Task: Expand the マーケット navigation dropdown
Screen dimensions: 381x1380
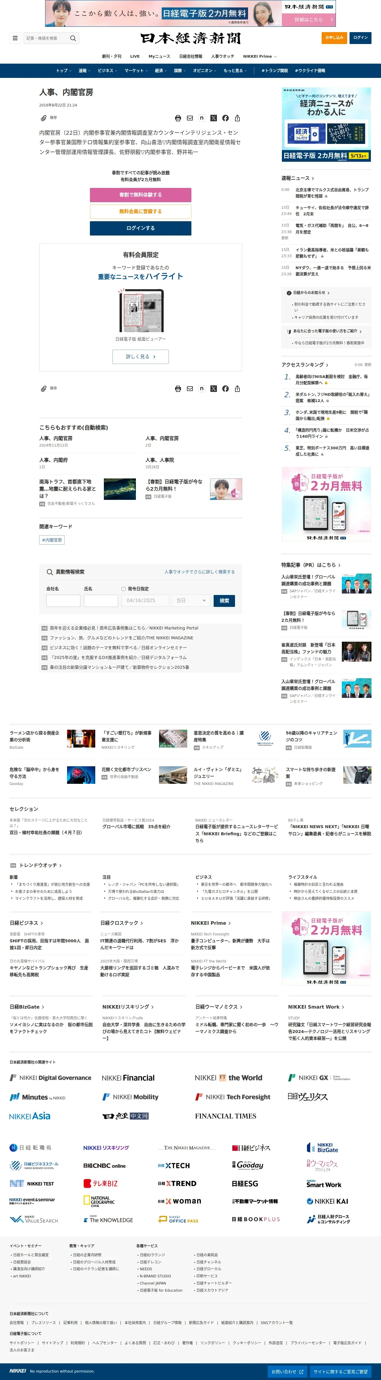Action: click(x=136, y=71)
